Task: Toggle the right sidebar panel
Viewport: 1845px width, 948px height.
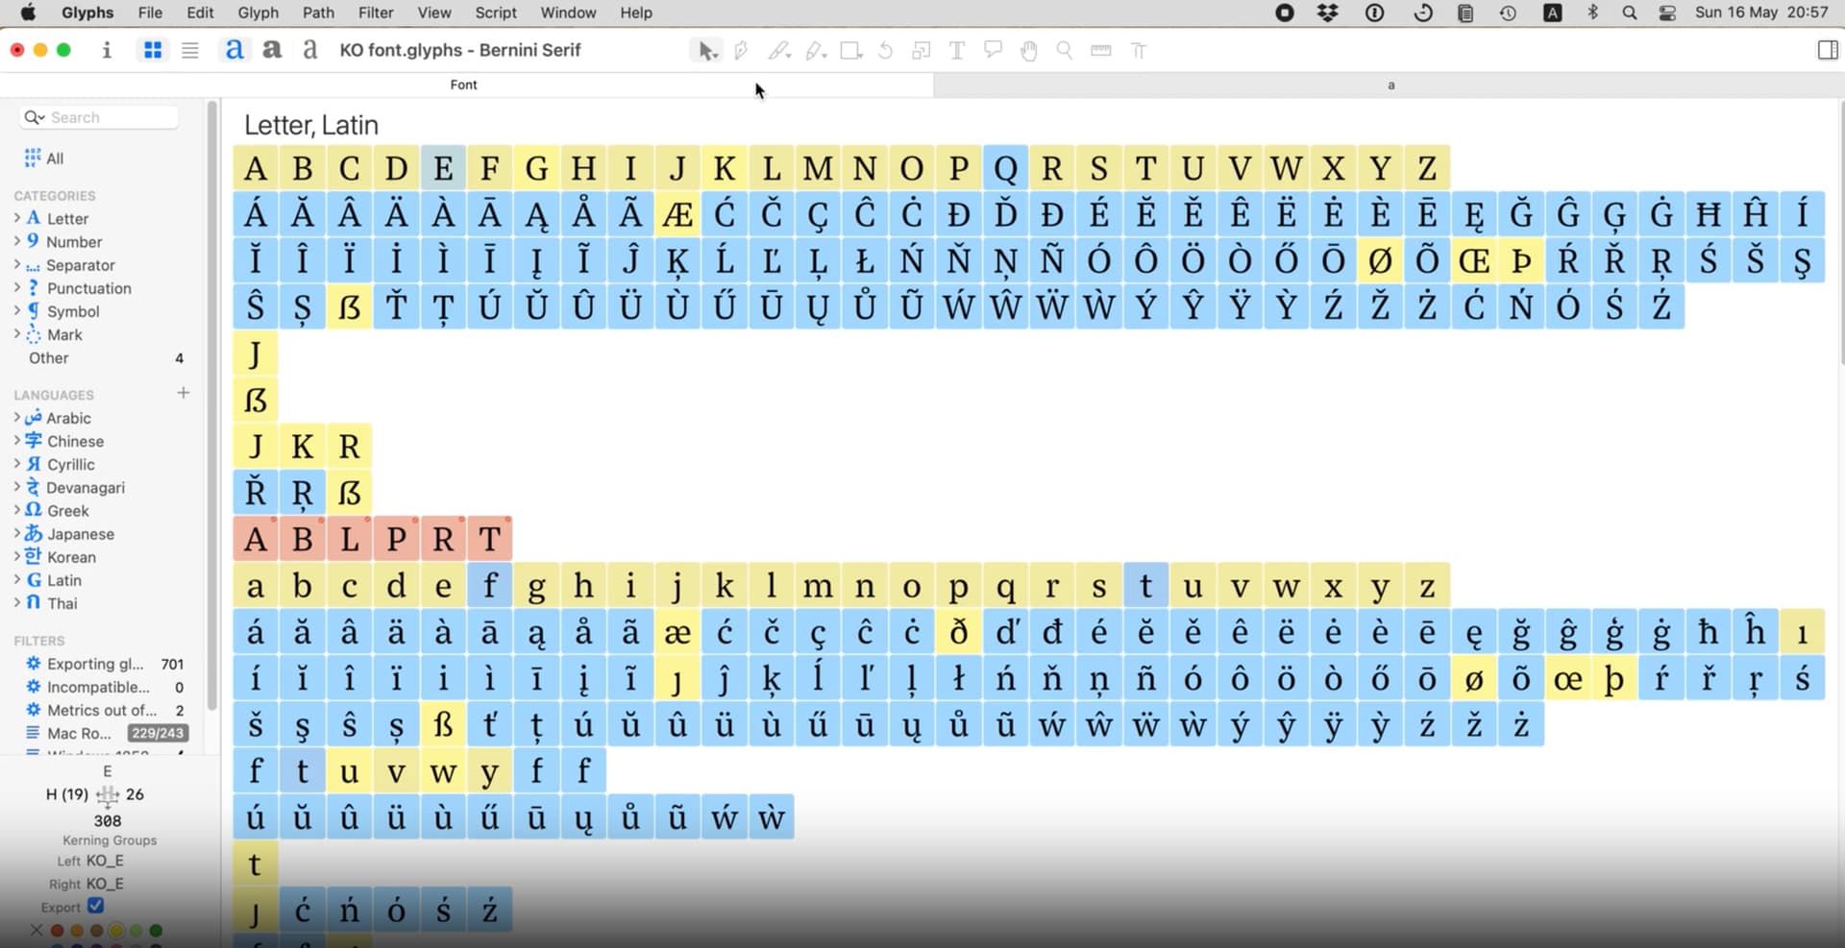Action: [x=1828, y=50]
